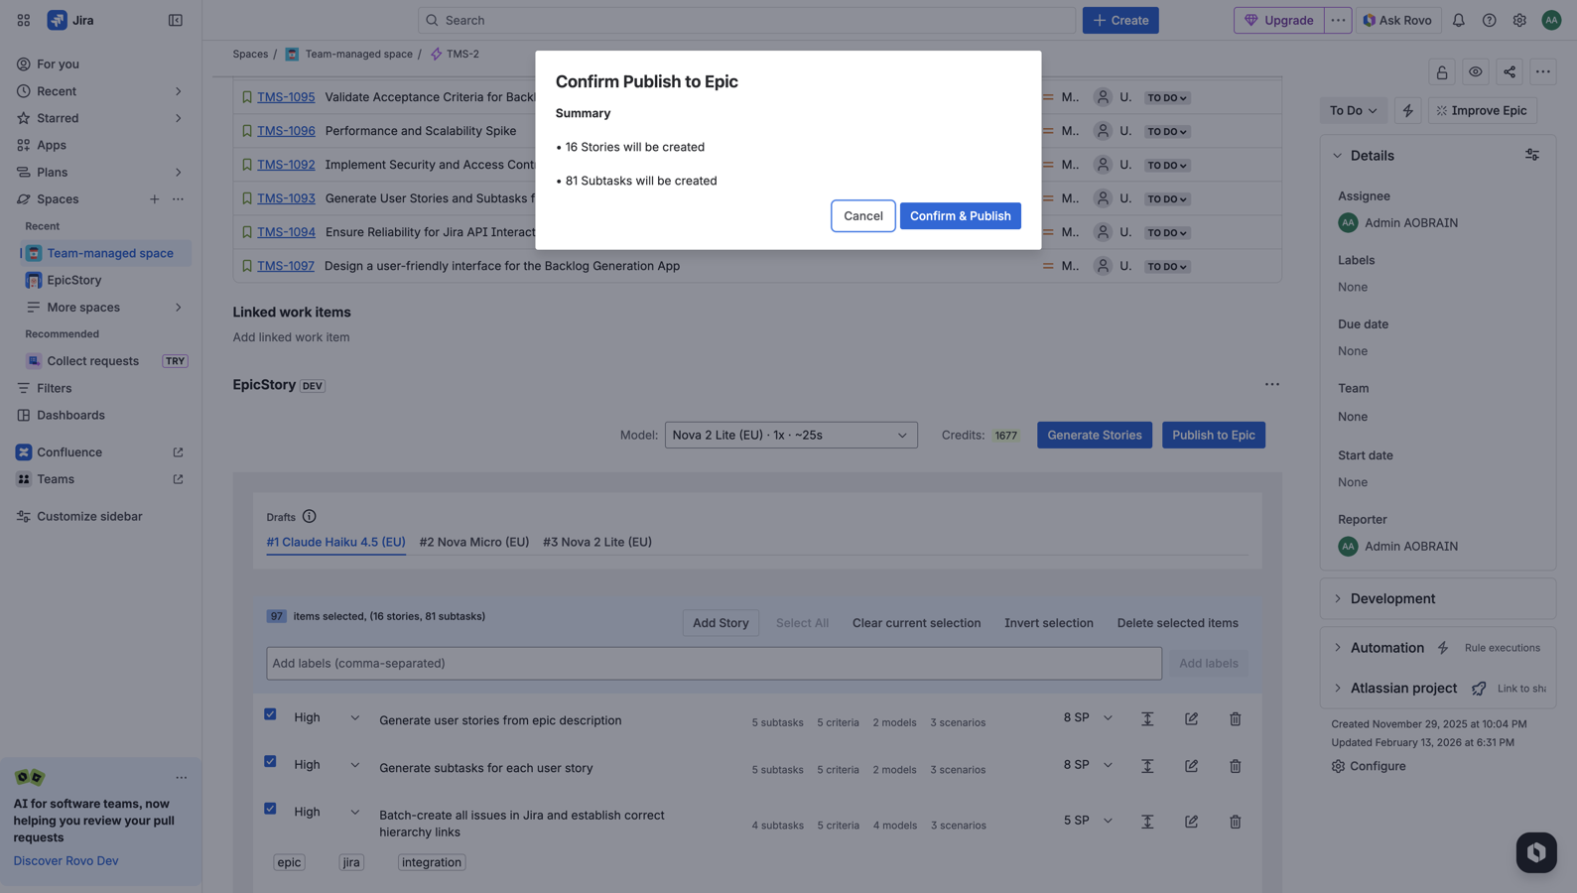1577x893 pixels.
Task: Click Publish to Epic button
Action: pyautogui.click(x=1213, y=435)
